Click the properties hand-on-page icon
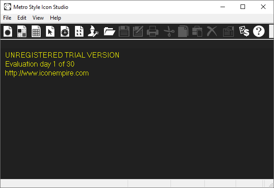The image size is (274, 188). 228,31
